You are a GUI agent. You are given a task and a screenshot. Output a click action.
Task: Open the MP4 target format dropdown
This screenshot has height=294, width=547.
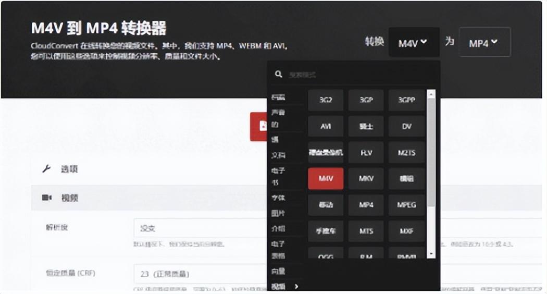[x=485, y=43]
